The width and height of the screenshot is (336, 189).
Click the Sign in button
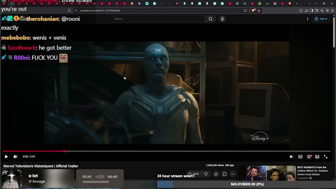pyautogui.click(x=321, y=19)
